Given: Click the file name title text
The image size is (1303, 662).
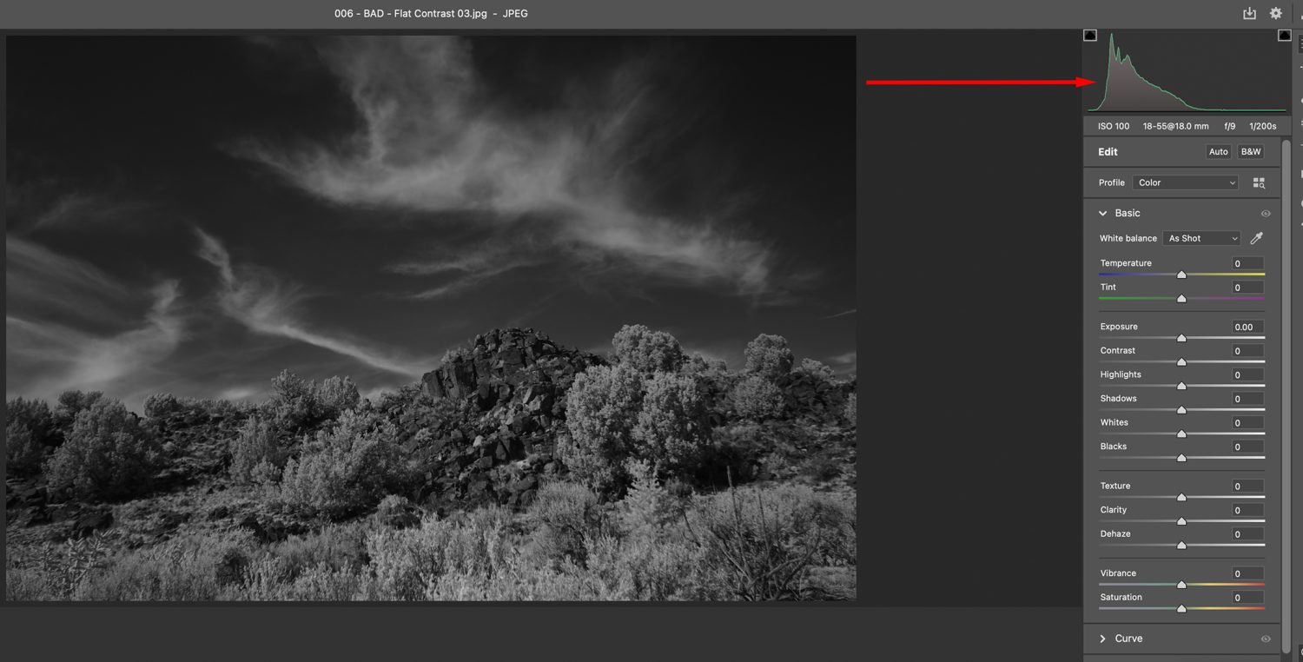Looking at the screenshot, I should [431, 14].
